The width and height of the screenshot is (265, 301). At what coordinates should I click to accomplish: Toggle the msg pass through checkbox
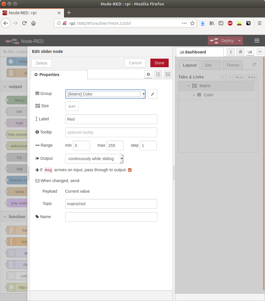pyautogui.click(x=130, y=170)
